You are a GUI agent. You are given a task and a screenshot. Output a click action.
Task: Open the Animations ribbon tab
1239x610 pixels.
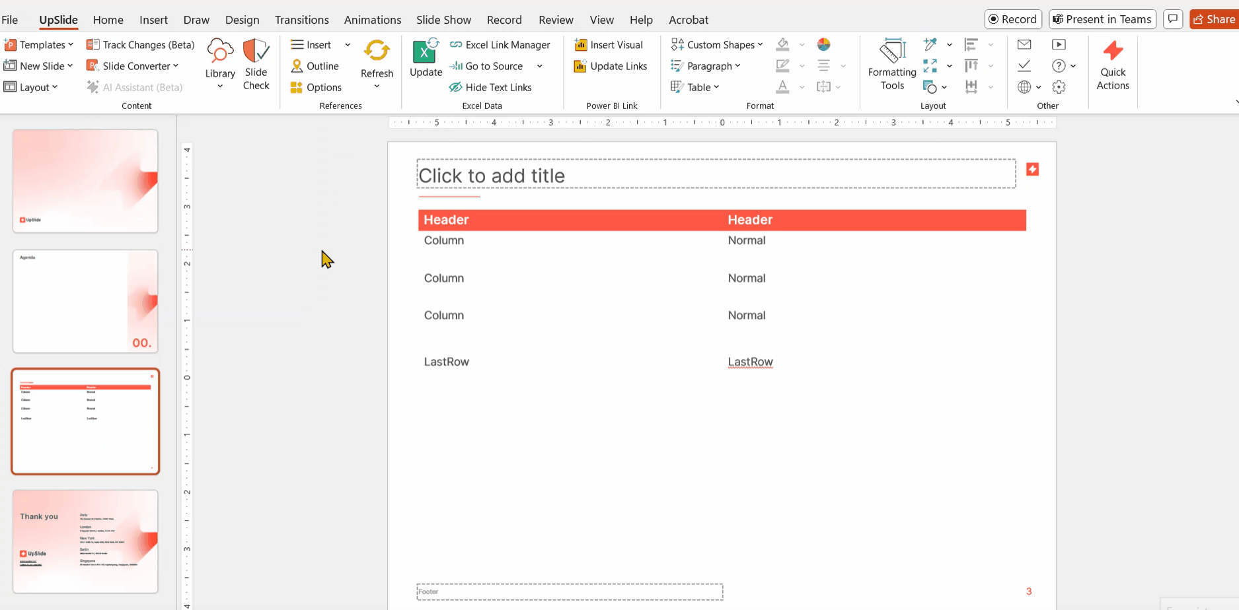(x=372, y=20)
